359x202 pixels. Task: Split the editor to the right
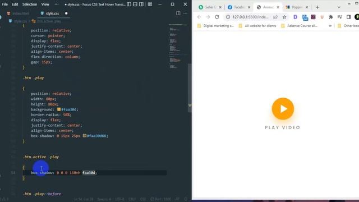[x=178, y=13]
